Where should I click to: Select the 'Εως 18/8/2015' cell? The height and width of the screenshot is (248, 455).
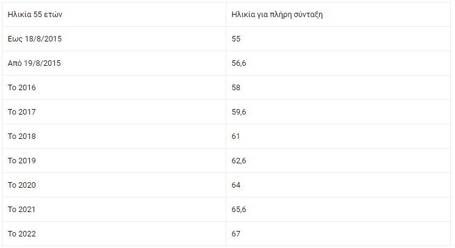click(x=35, y=39)
